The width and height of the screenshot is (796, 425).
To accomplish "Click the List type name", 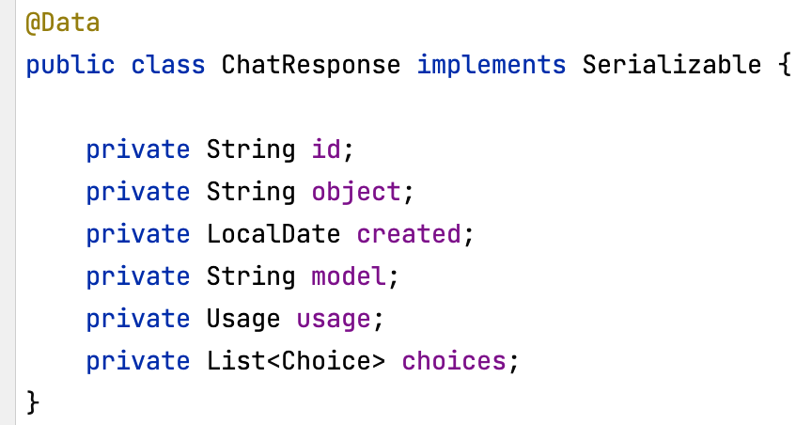I will pyautogui.click(x=236, y=361).
